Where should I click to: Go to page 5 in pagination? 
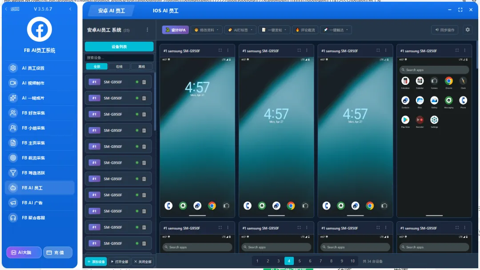coord(300,261)
